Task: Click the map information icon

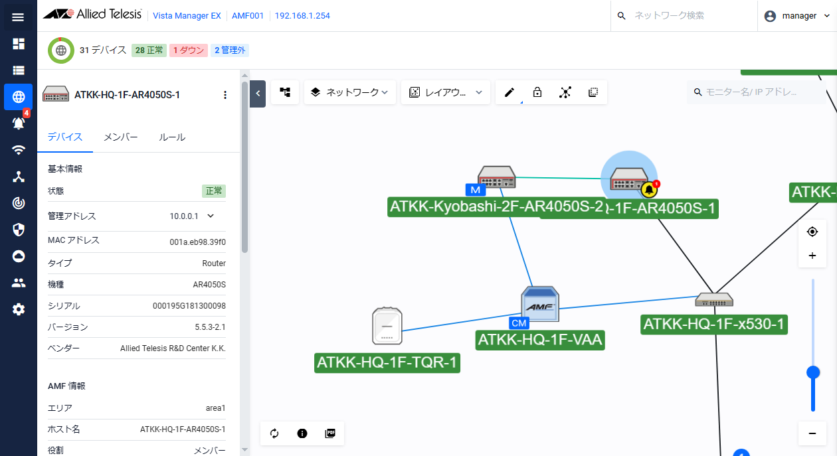Action: coord(302,433)
